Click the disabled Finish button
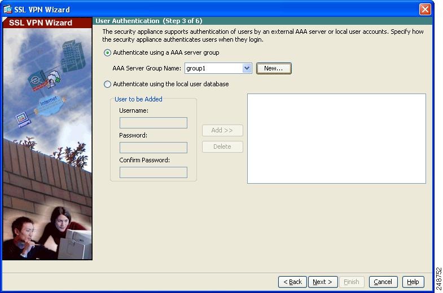Viewport: 443px width, 293px height. coord(352,282)
